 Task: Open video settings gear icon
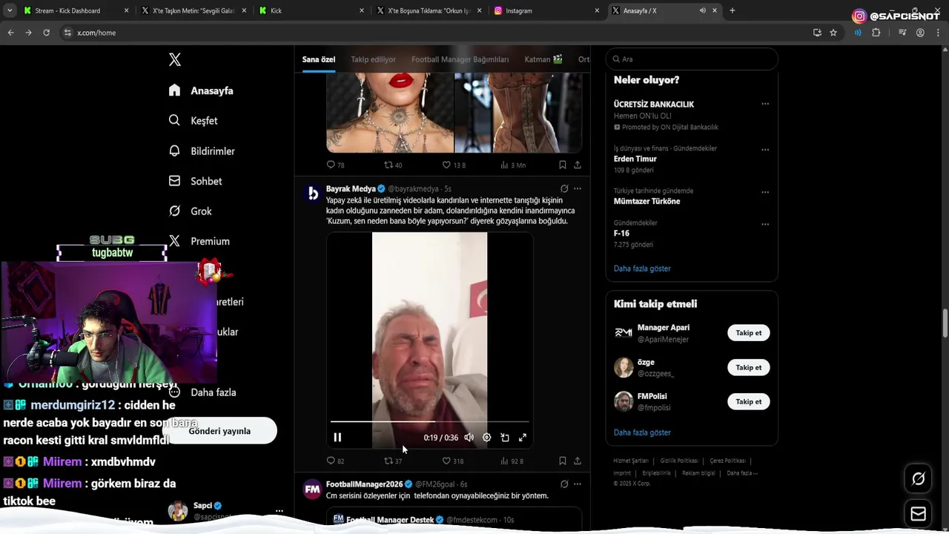pos(486,438)
